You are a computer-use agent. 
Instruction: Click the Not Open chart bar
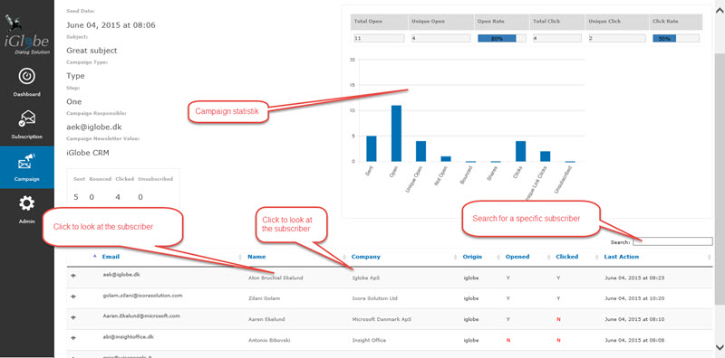(x=446, y=159)
